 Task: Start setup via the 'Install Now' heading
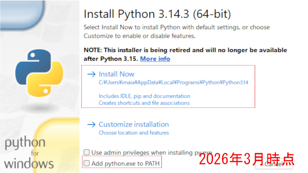[x=116, y=74]
